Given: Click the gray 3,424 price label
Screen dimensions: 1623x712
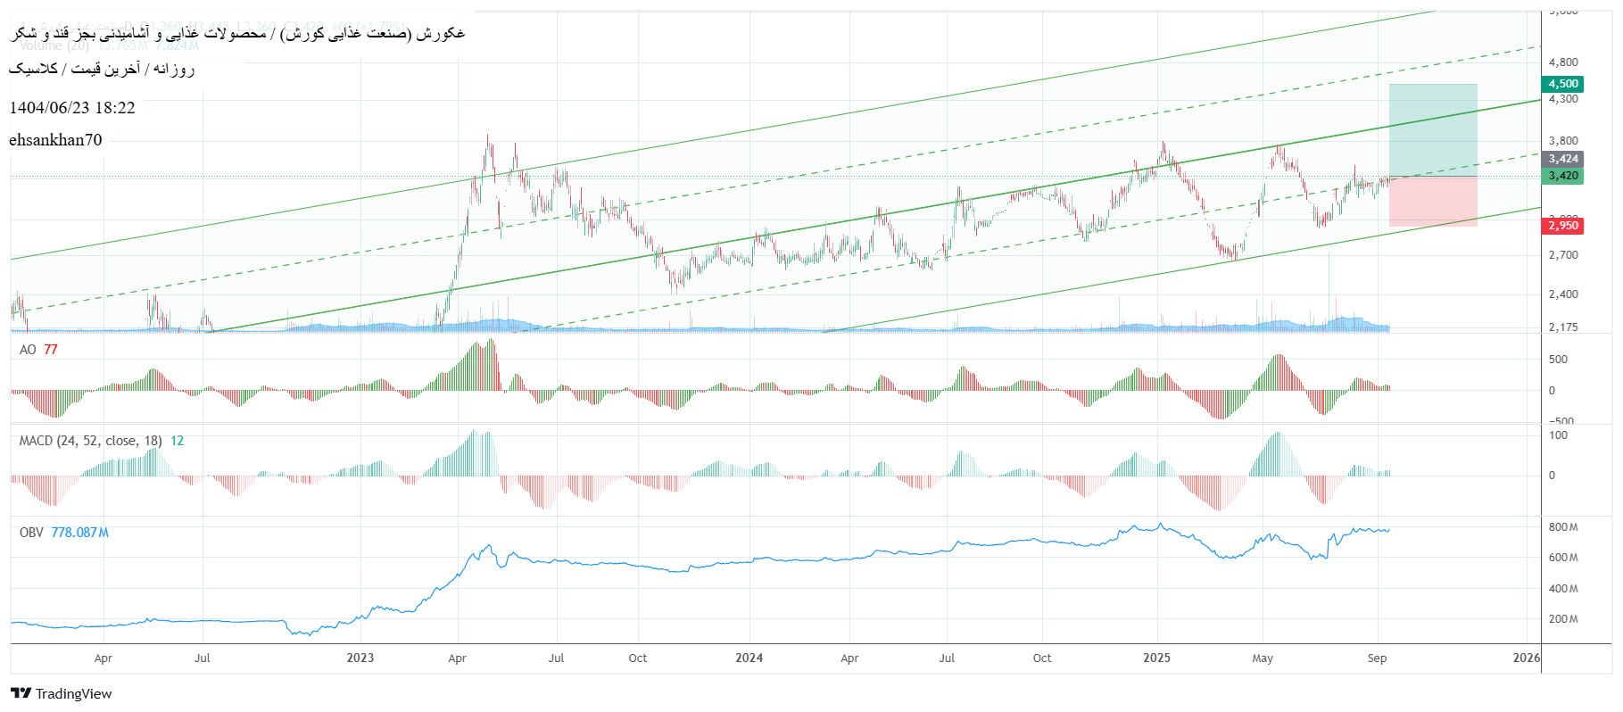Looking at the screenshot, I should coord(1562,159).
